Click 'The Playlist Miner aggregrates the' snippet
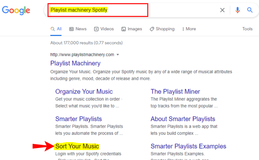Viewport: 259px width, 160px height. pyautogui.click(x=184, y=99)
